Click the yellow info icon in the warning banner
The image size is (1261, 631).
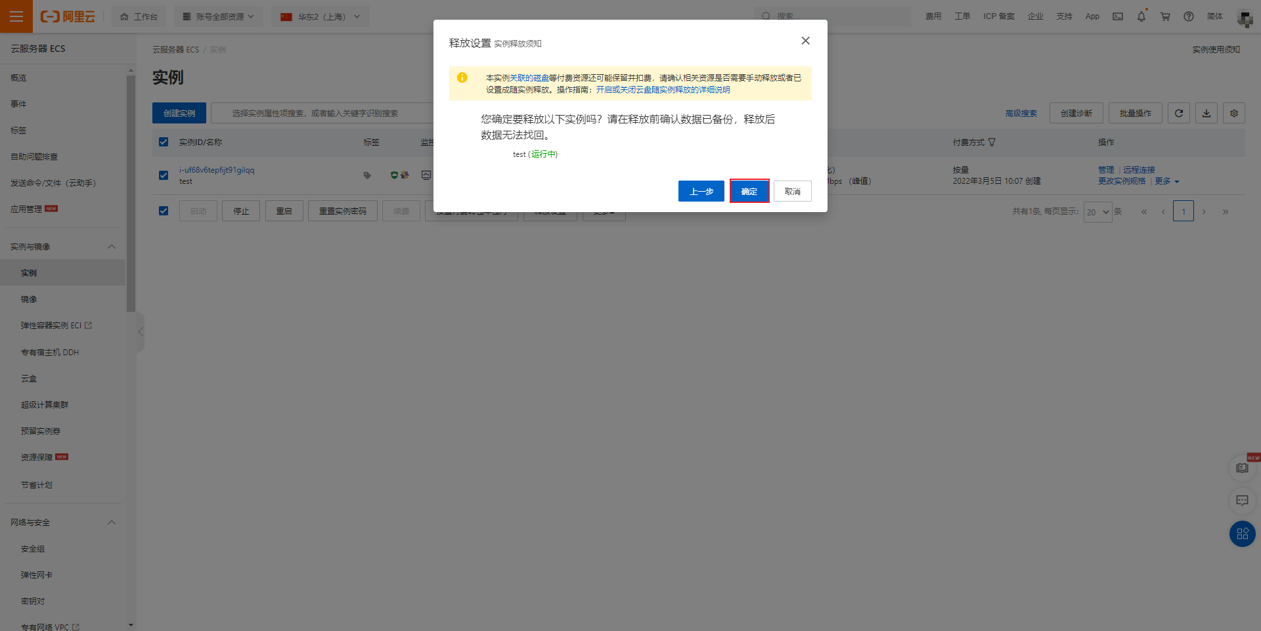click(462, 77)
